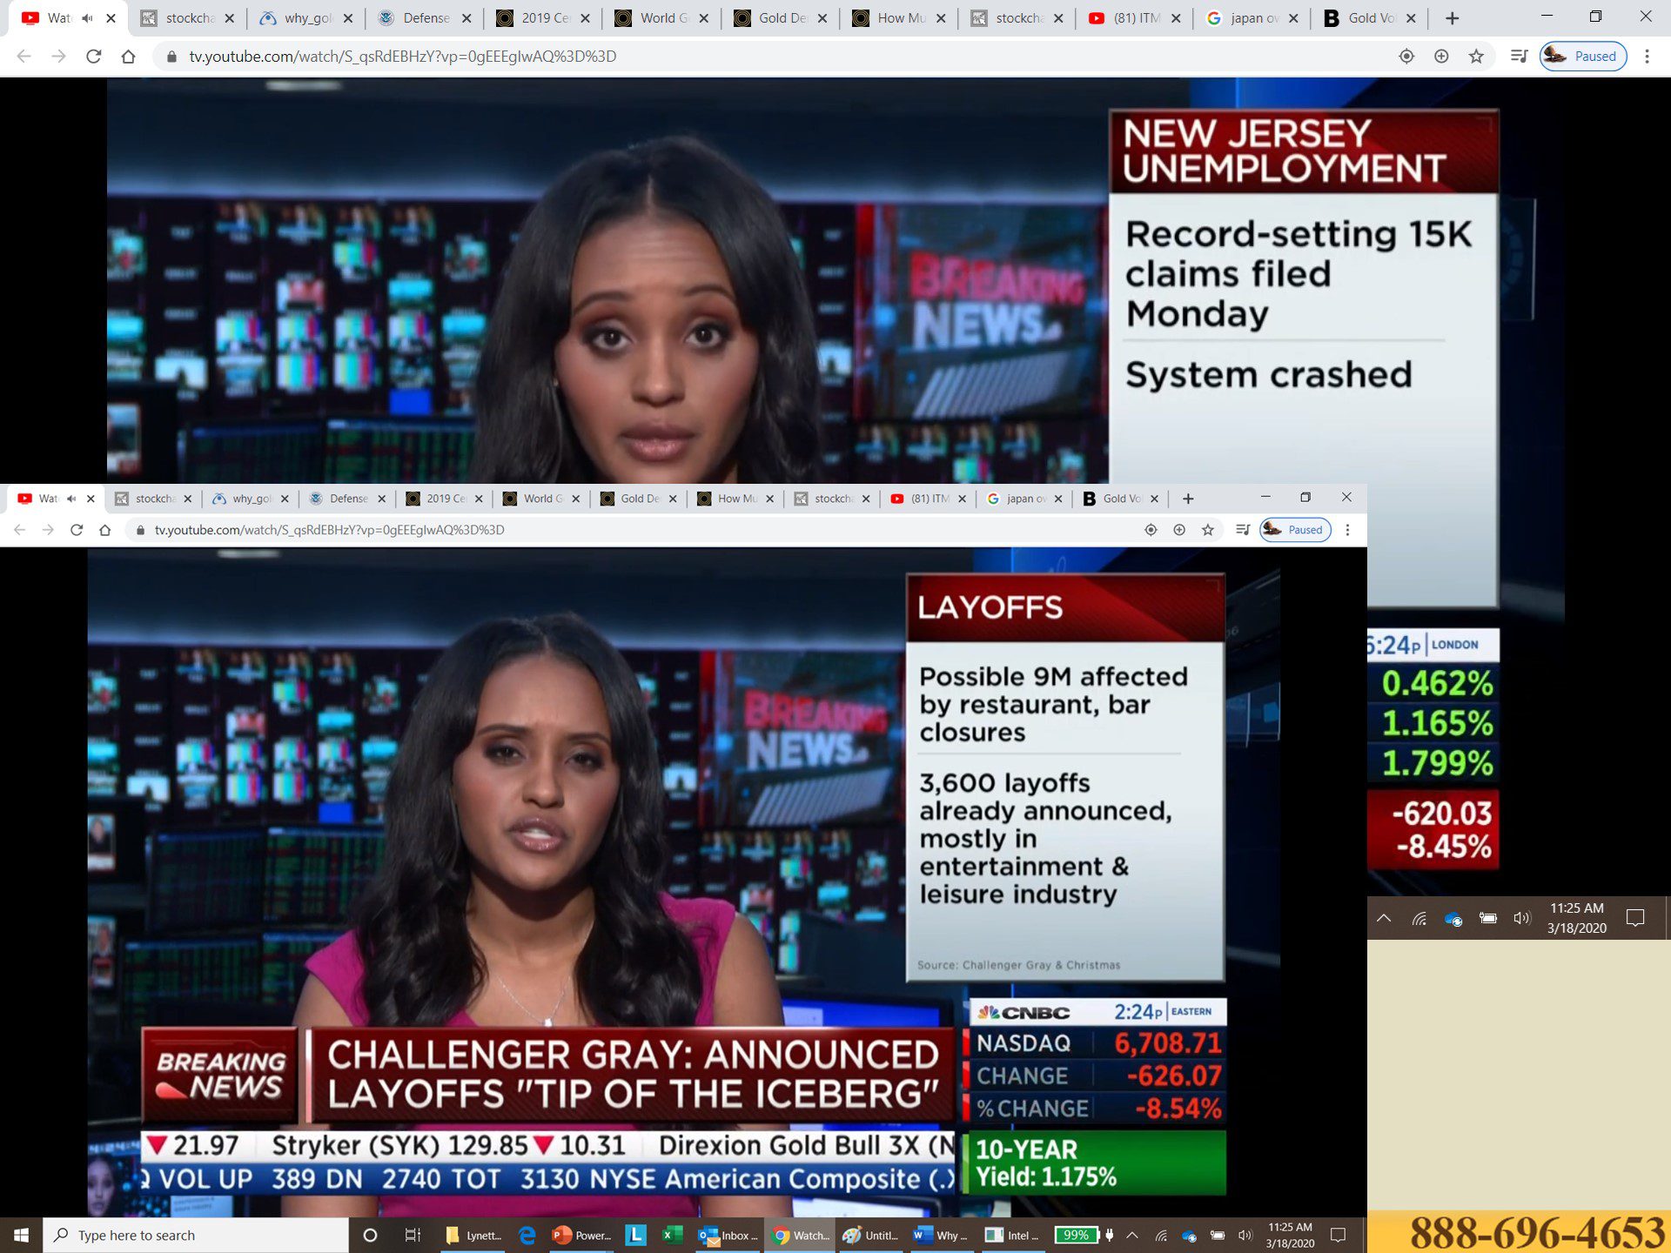Open the Paused profile in lower browser window

tap(1295, 530)
